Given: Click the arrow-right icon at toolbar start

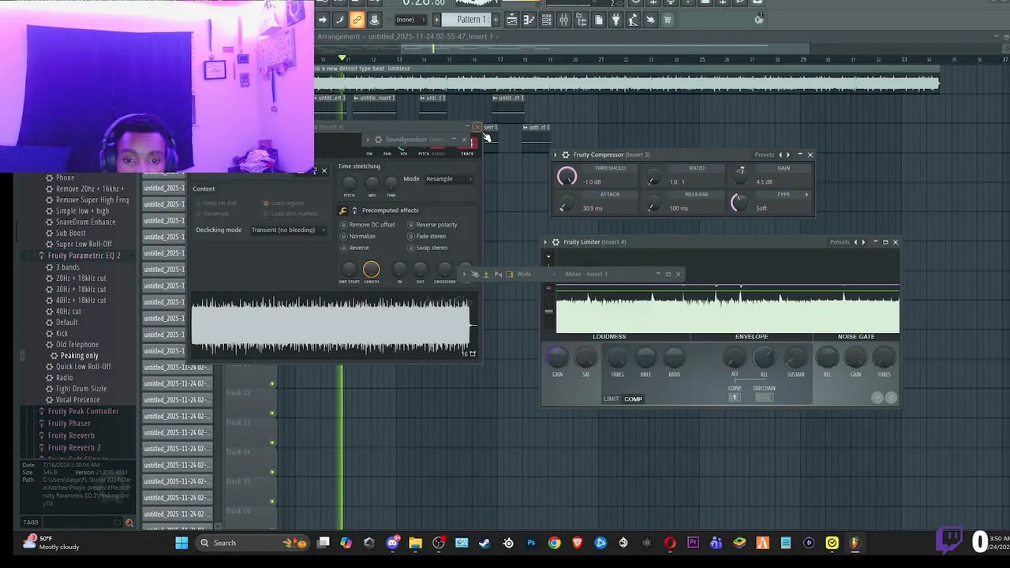Looking at the screenshot, I should click(x=323, y=20).
